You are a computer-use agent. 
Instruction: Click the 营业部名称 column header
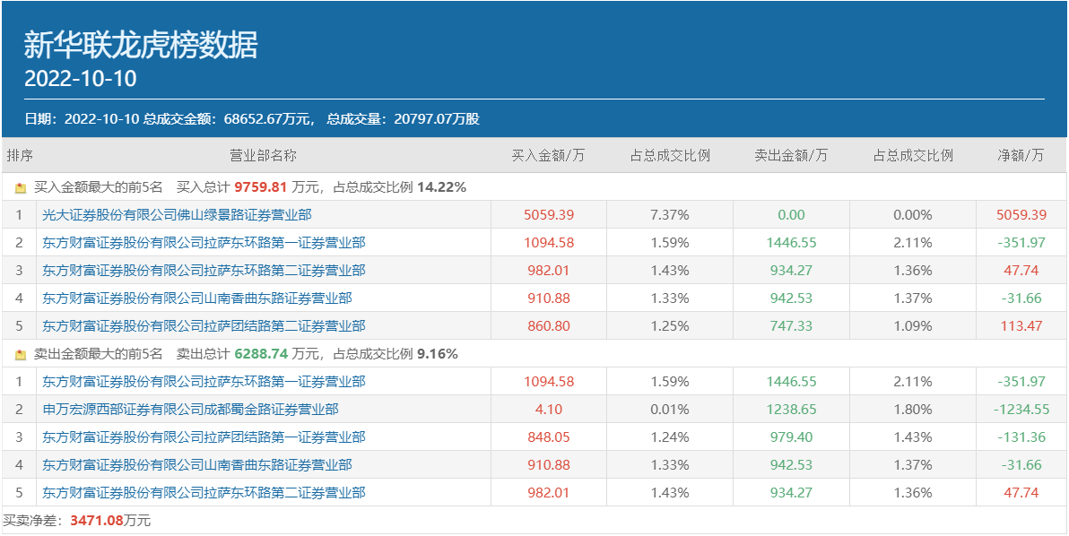(x=263, y=156)
